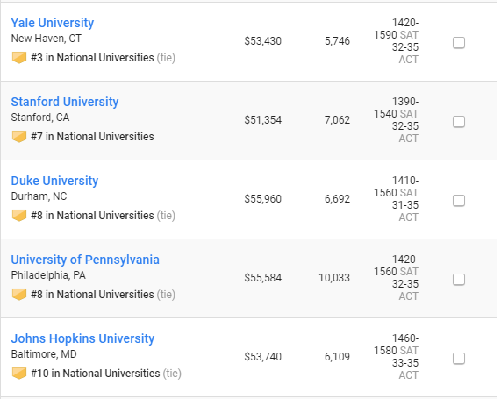Click the ranking badge icon beside Stanford

19,137
